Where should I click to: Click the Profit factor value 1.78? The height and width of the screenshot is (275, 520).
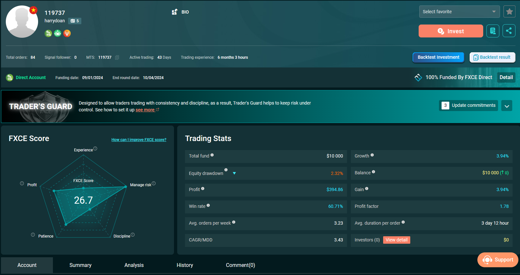pos(504,206)
